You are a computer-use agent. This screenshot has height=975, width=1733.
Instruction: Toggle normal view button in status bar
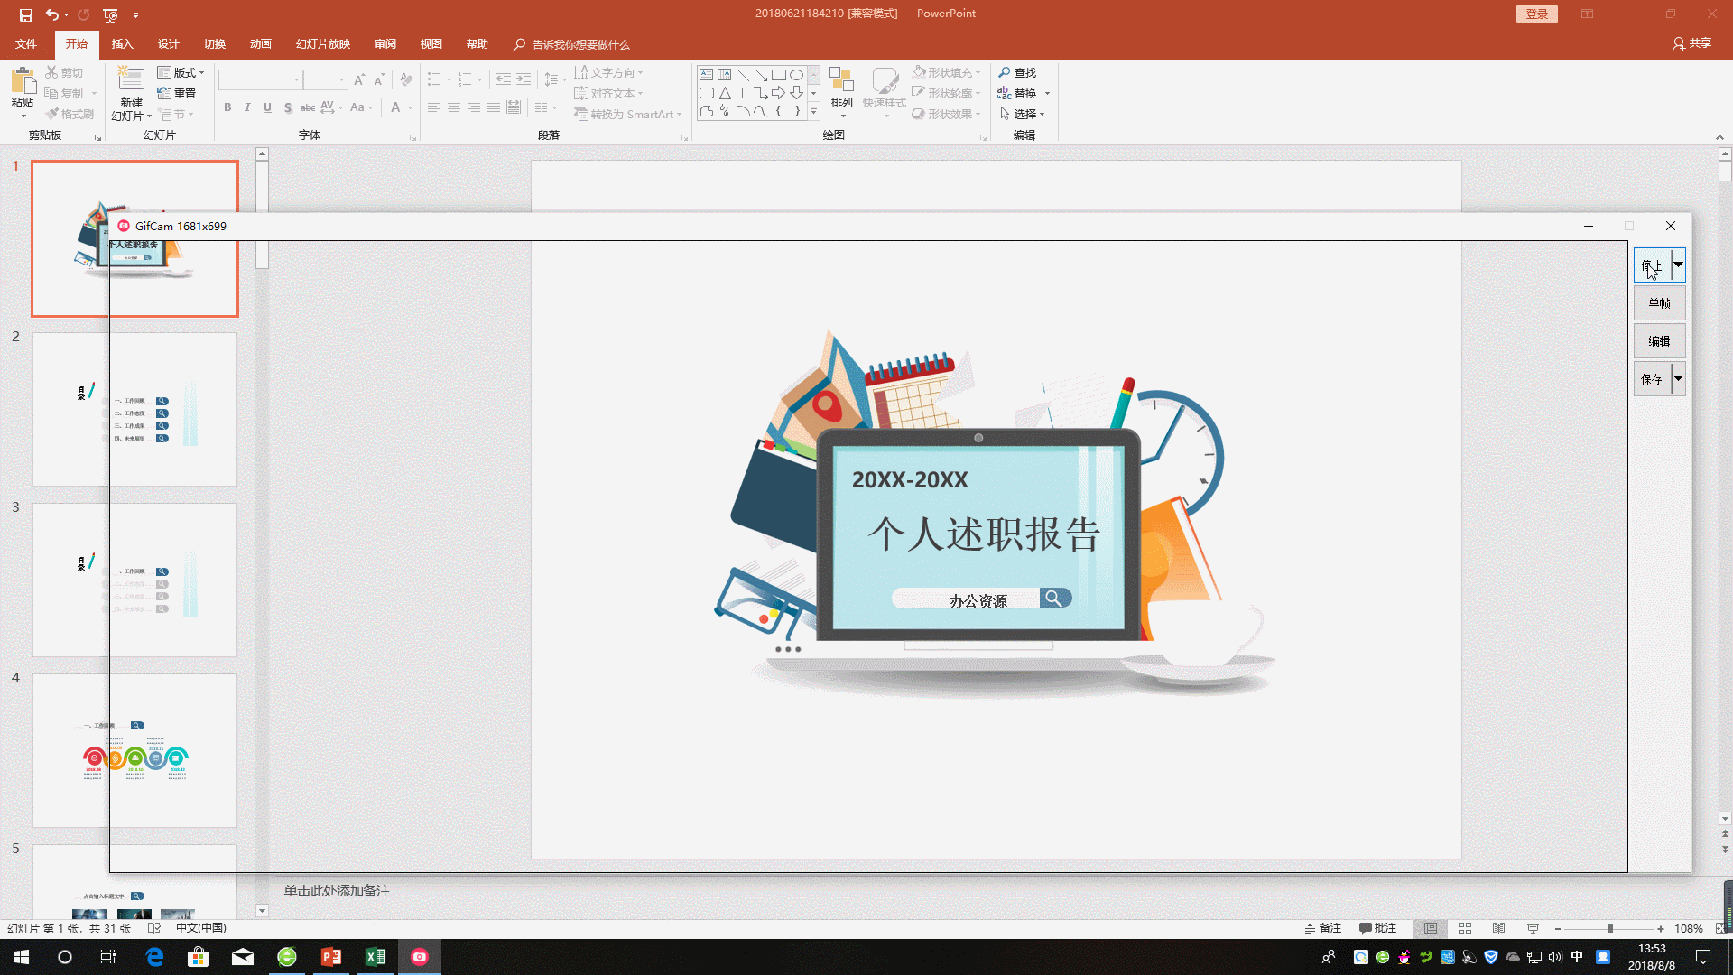[x=1431, y=928]
